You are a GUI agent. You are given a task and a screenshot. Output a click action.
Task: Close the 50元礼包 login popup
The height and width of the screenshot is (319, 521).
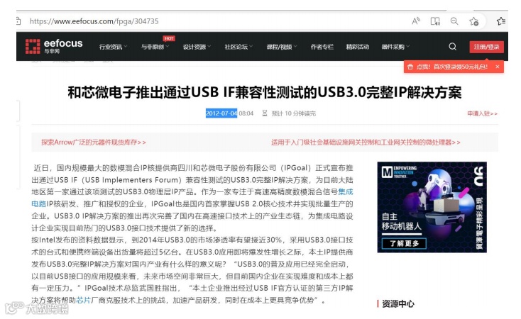[x=498, y=67]
